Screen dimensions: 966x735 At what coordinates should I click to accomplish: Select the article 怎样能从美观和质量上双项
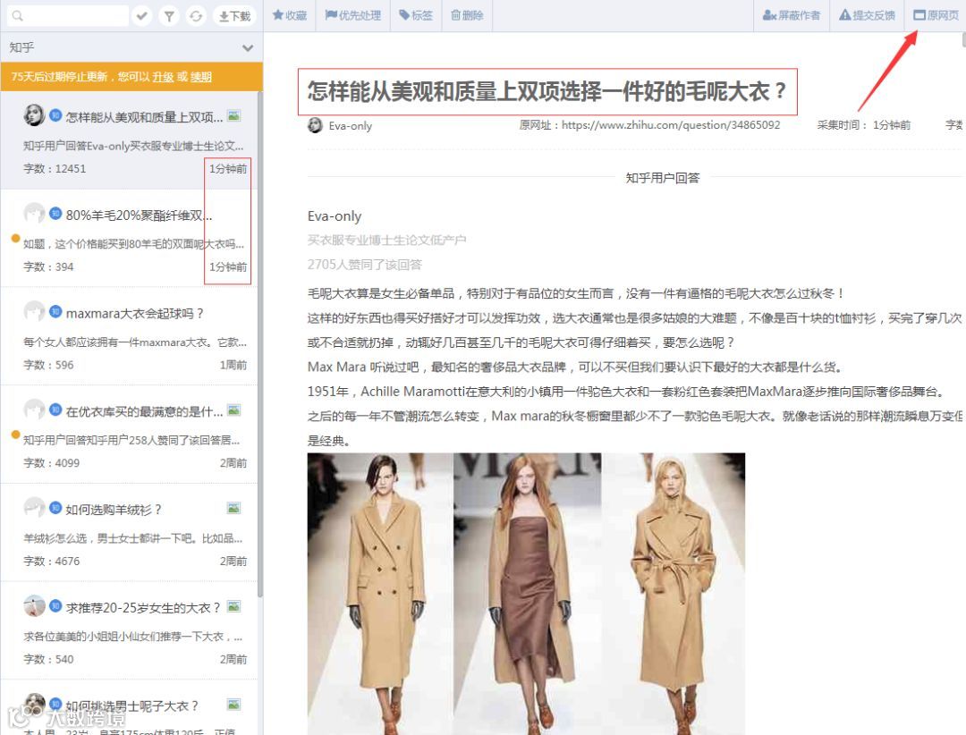point(130,140)
